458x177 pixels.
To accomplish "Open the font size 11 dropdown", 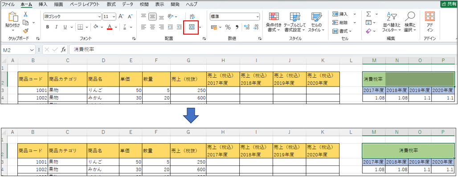I will pyautogui.click(x=114, y=16).
